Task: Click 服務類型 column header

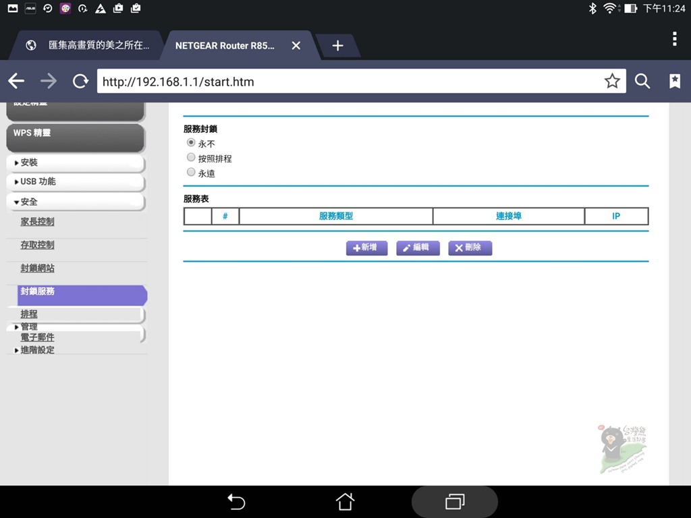Action: [336, 217]
